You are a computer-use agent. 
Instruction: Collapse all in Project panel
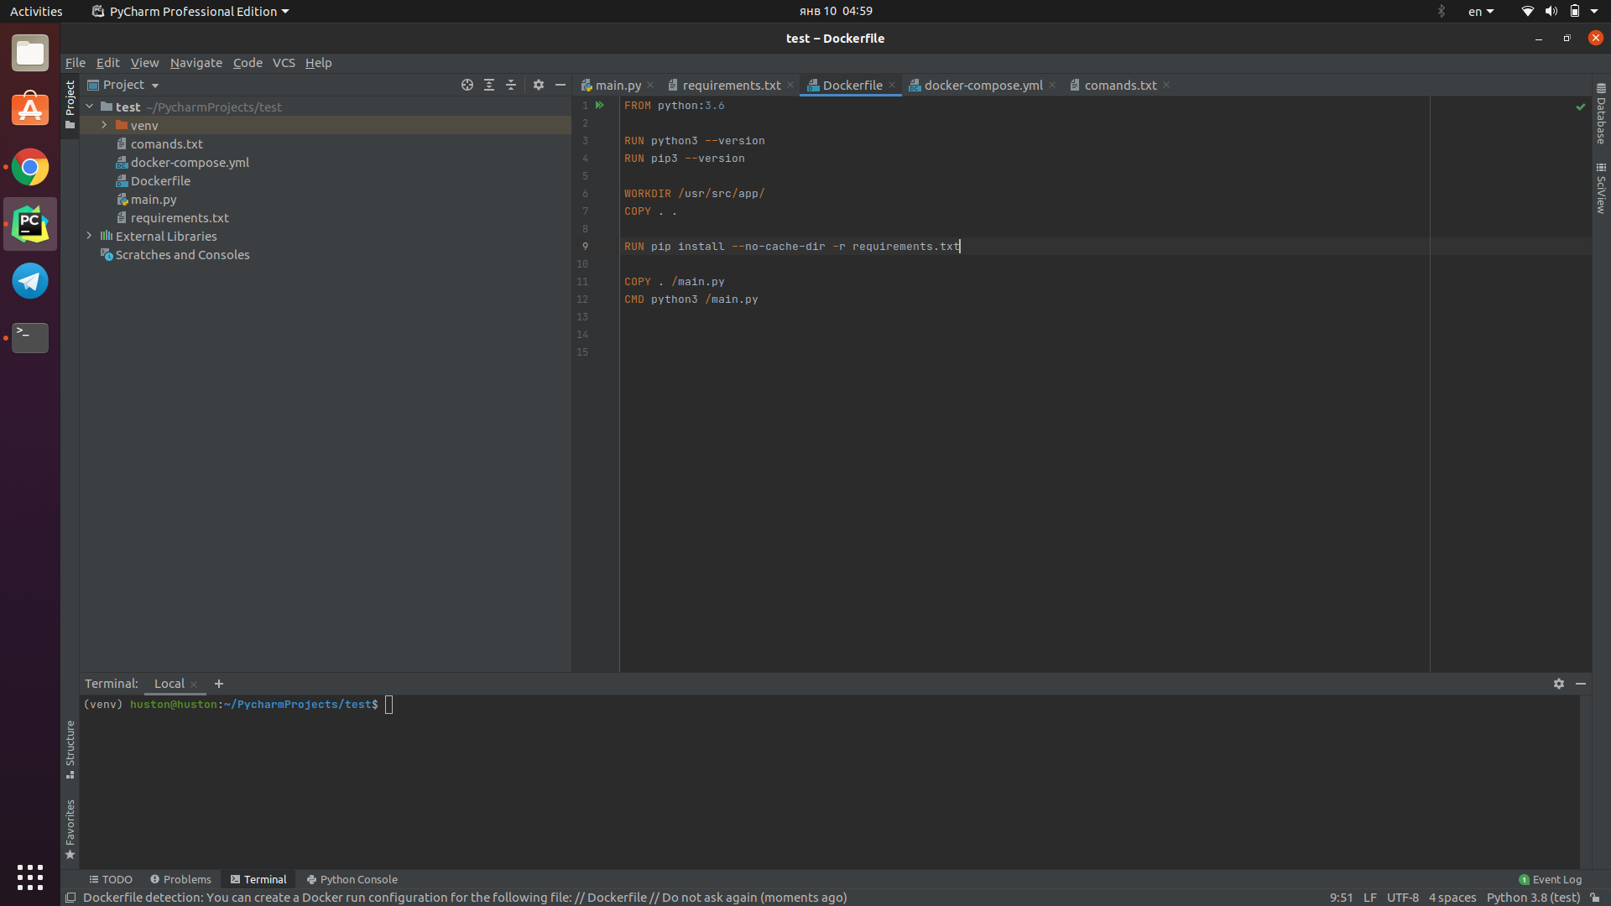[x=511, y=85]
